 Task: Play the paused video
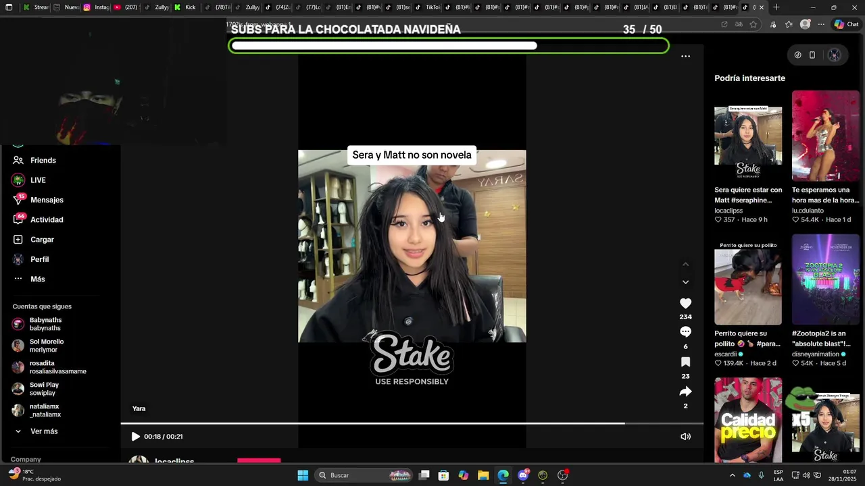[135, 437]
